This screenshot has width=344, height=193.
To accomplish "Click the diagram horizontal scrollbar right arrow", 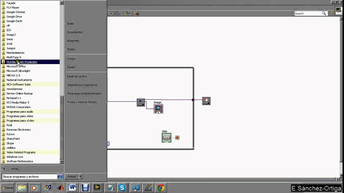I will click(x=338, y=179).
